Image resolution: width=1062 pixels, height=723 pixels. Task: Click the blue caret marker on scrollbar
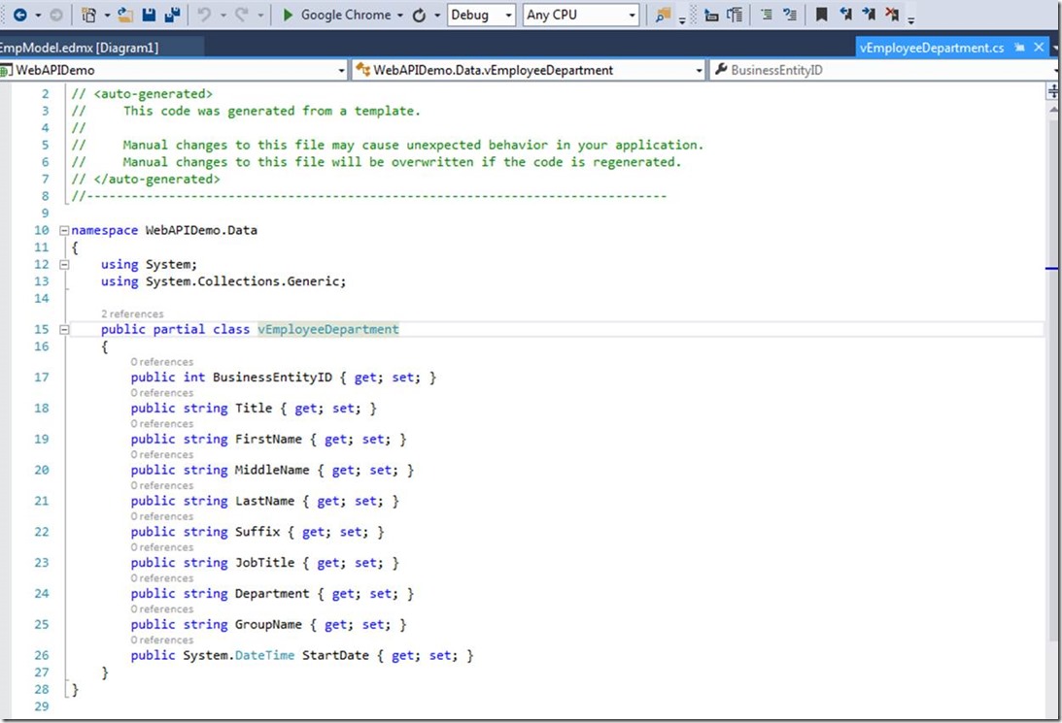point(1052,269)
